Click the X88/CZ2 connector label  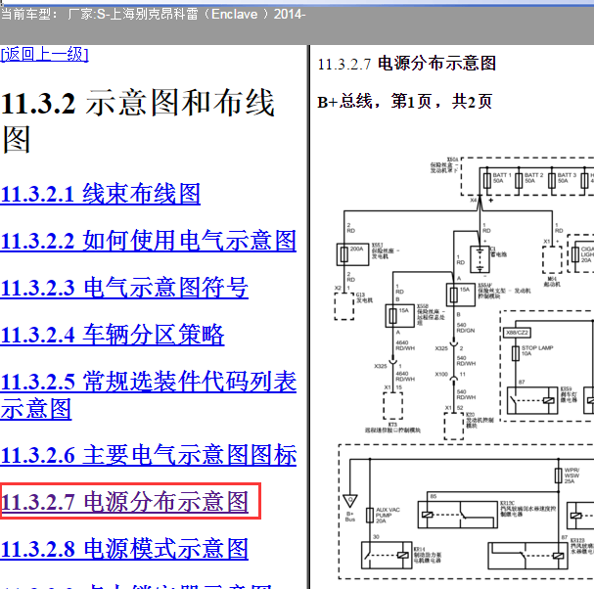[x=517, y=333]
